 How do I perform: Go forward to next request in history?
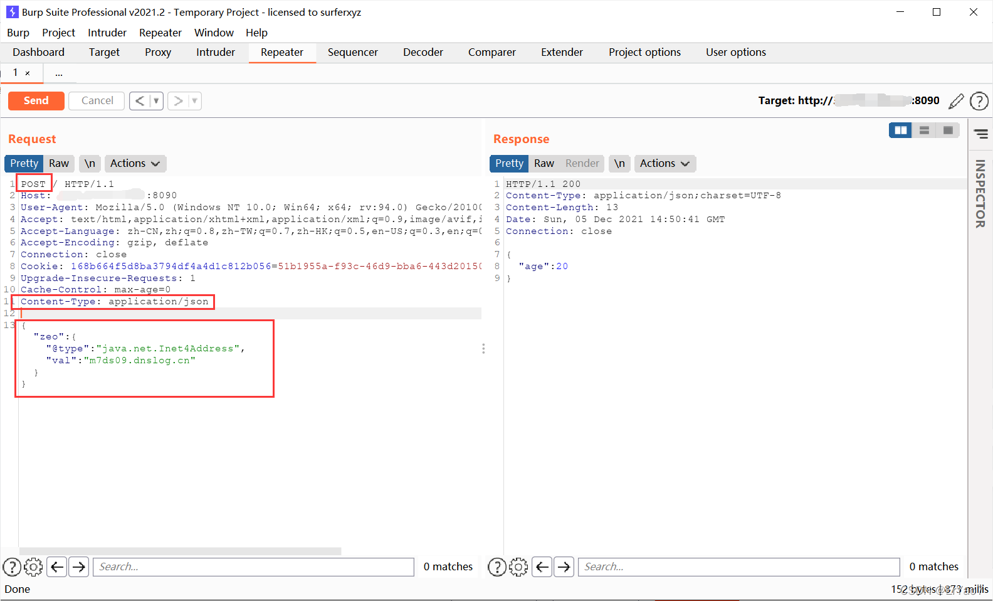coord(178,100)
